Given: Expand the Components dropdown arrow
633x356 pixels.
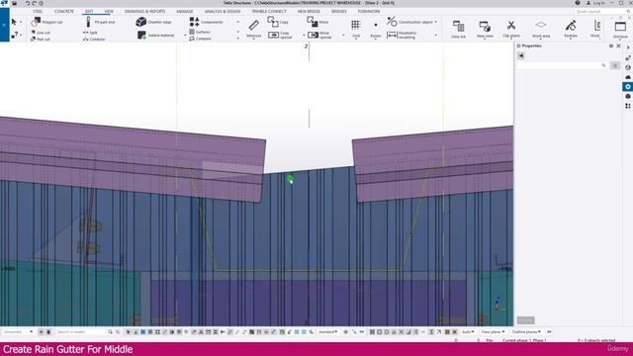Looking at the screenshot, I should coord(237,22).
